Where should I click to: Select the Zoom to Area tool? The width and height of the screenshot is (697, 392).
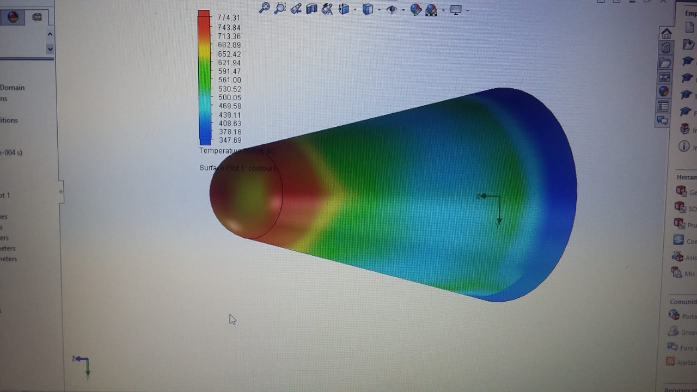pyautogui.click(x=280, y=8)
